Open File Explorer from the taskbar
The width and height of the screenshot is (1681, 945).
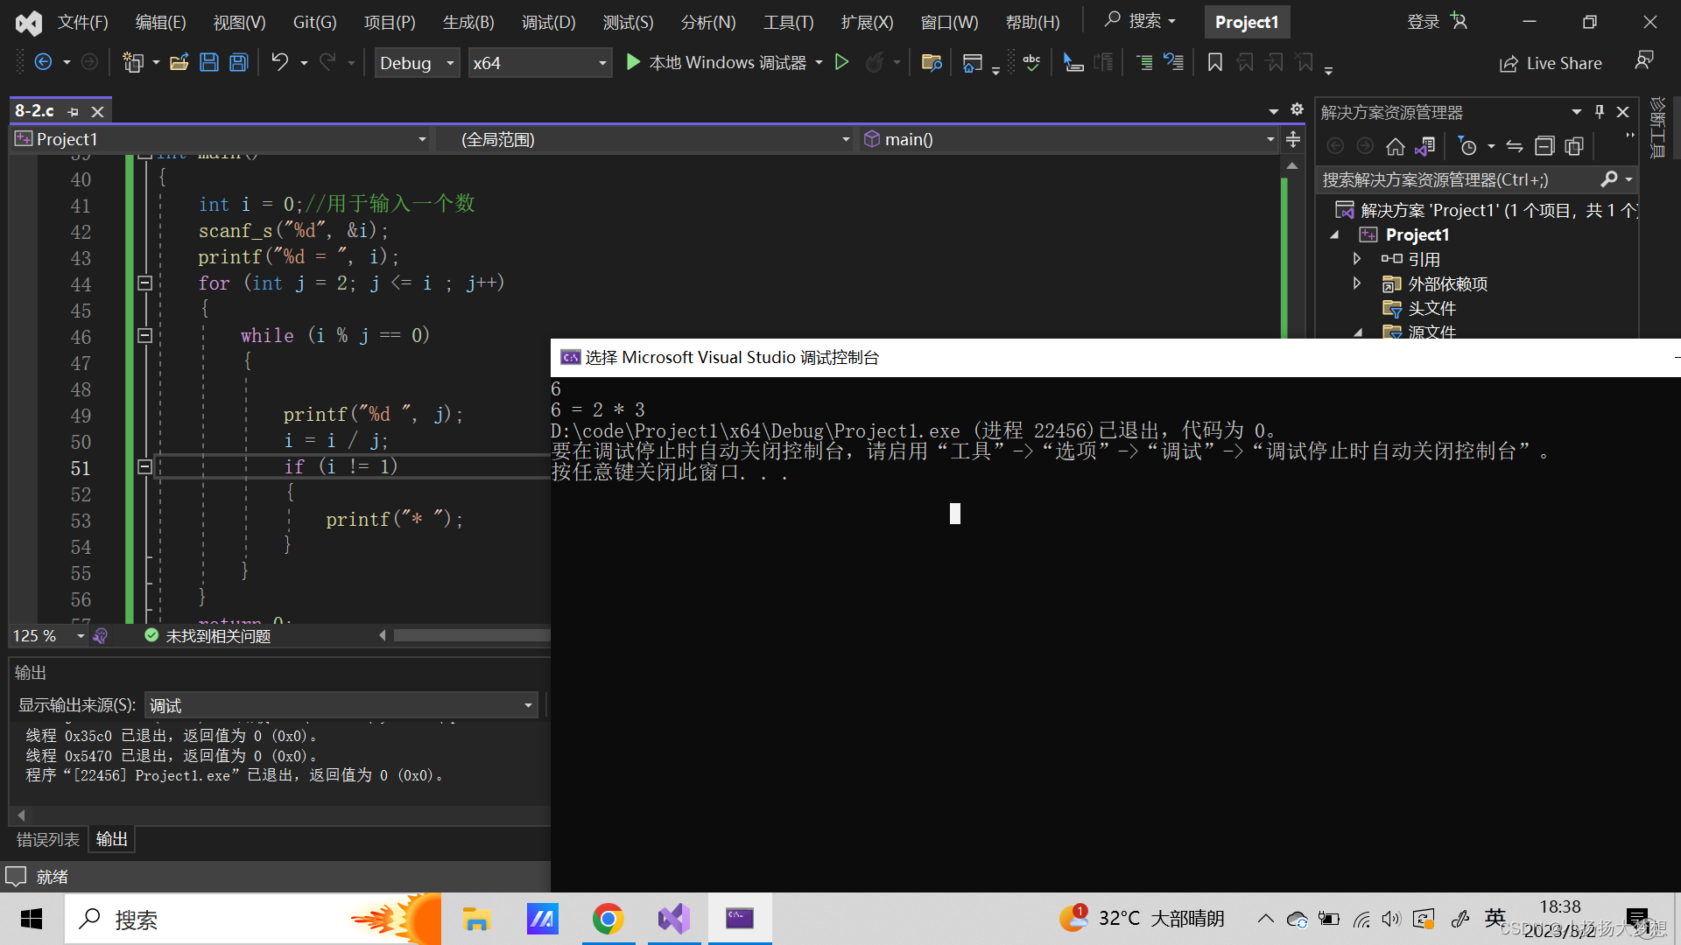pos(476,919)
